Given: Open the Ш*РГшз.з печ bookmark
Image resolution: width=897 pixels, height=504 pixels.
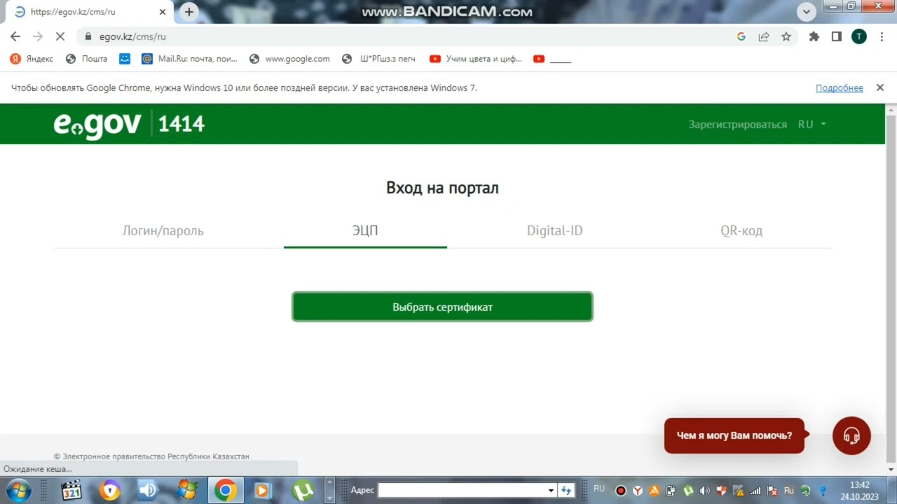Looking at the screenshot, I should tap(378, 59).
